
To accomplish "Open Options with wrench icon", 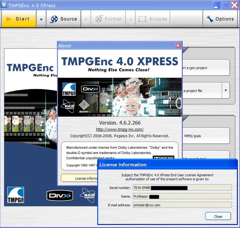I will point(220,19).
